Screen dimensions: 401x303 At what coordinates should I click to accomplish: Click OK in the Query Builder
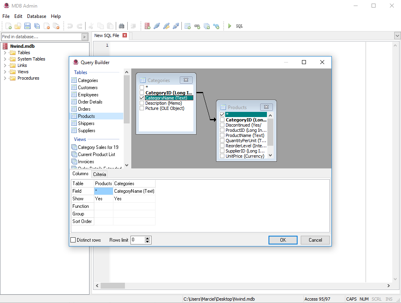[x=283, y=240]
